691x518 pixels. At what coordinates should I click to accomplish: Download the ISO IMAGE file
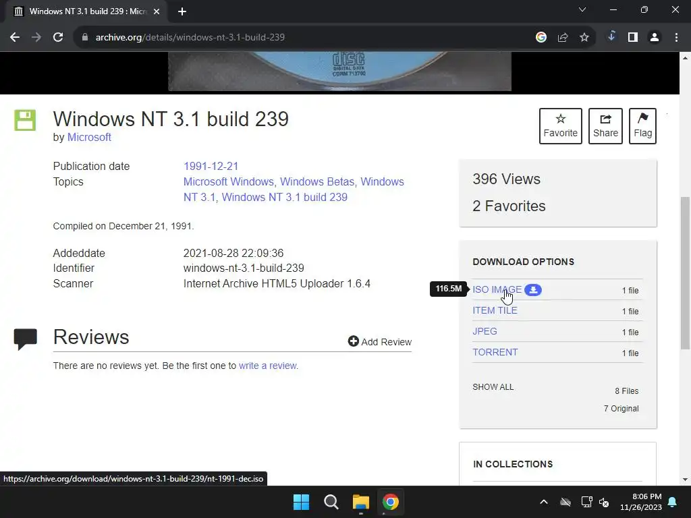497,289
